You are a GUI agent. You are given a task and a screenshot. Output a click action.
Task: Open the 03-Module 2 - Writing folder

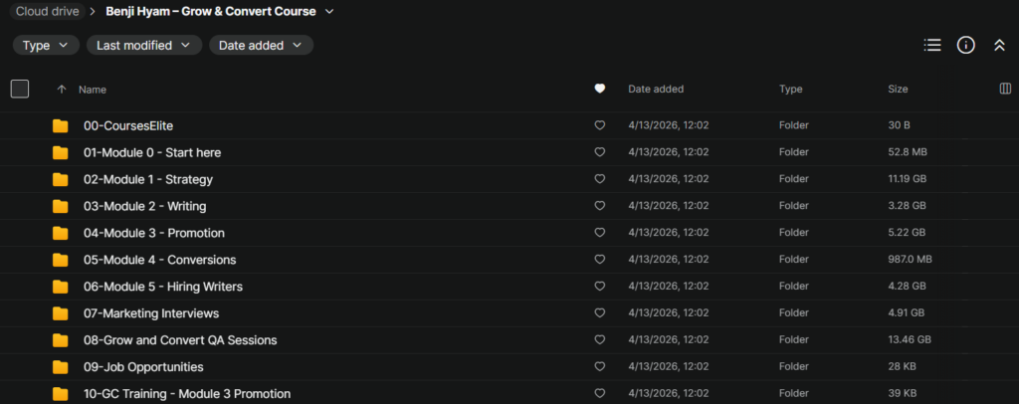coord(144,206)
